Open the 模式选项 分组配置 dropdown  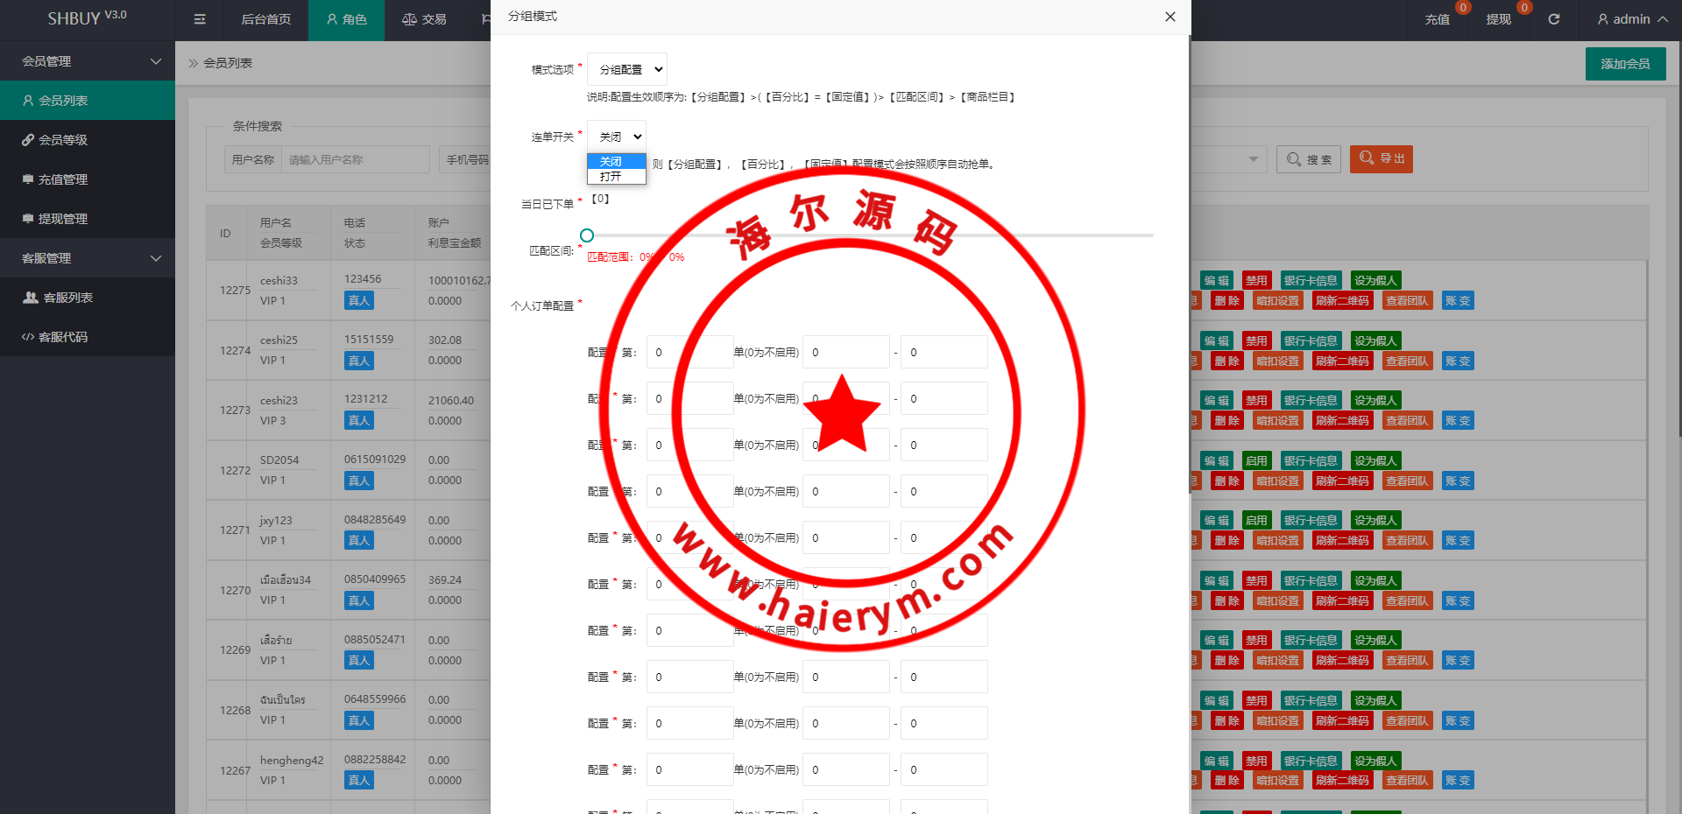(627, 69)
